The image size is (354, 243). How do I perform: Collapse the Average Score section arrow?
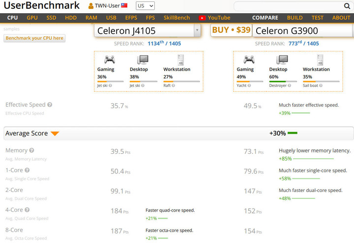(55, 133)
